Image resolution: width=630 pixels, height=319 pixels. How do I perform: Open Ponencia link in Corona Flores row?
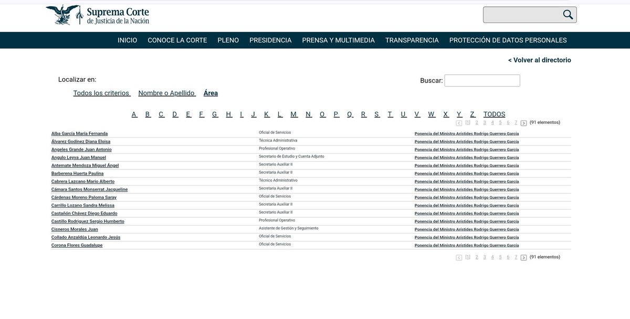[467, 246]
